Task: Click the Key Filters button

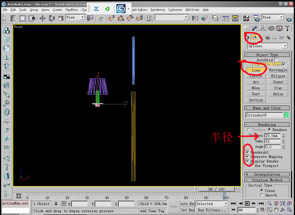Action: click(x=212, y=210)
